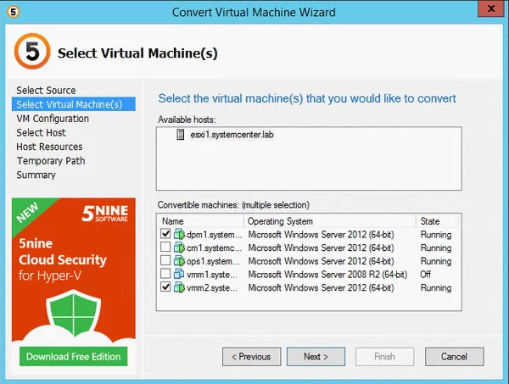The height and width of the screenshot is (384, 509).
Task: Uncheck the vmm2.syste... machine checkbox
Action: coord(165,287)
